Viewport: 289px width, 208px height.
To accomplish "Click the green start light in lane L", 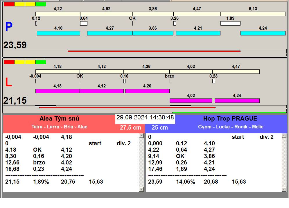I will [41, 62].
